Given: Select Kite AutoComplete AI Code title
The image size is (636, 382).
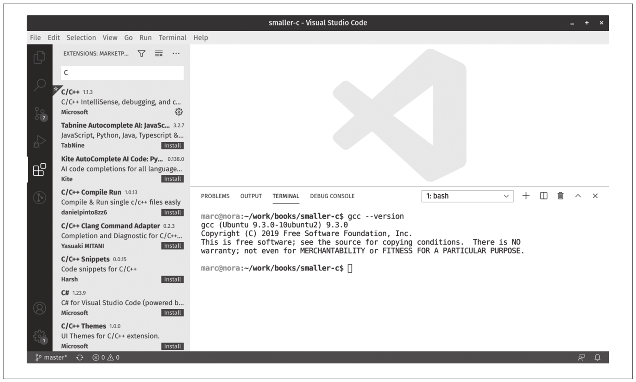Looking at the screenshot, I should pos(112,159).
